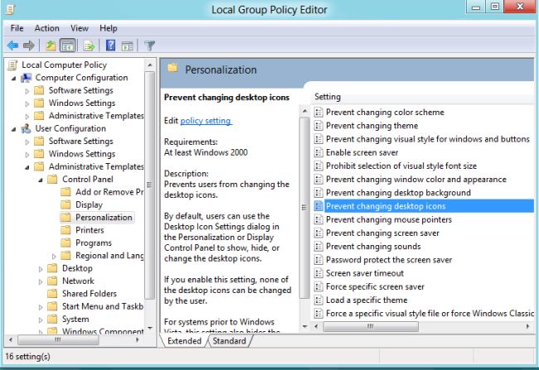Click the Forward arrow toolbar icon
This screenshot has height=370, width=539.
[x=28, y=46]
